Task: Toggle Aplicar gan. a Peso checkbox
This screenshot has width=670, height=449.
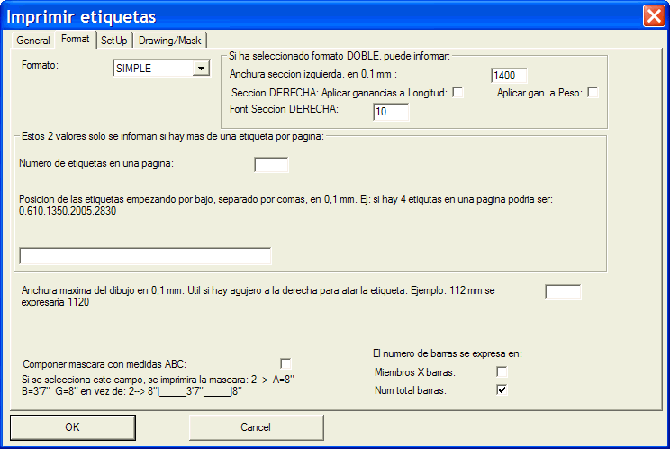Action: point(593,93)
